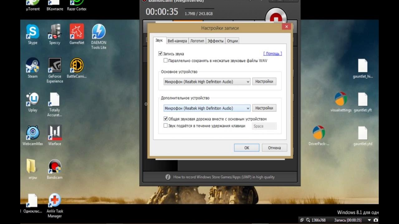Click the camera icon in recording bar
The image size is (399, 224).
[x=376, y=220]
